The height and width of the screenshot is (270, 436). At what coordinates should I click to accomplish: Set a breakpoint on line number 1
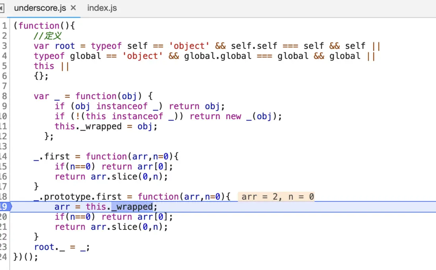[x=4, y=26]
